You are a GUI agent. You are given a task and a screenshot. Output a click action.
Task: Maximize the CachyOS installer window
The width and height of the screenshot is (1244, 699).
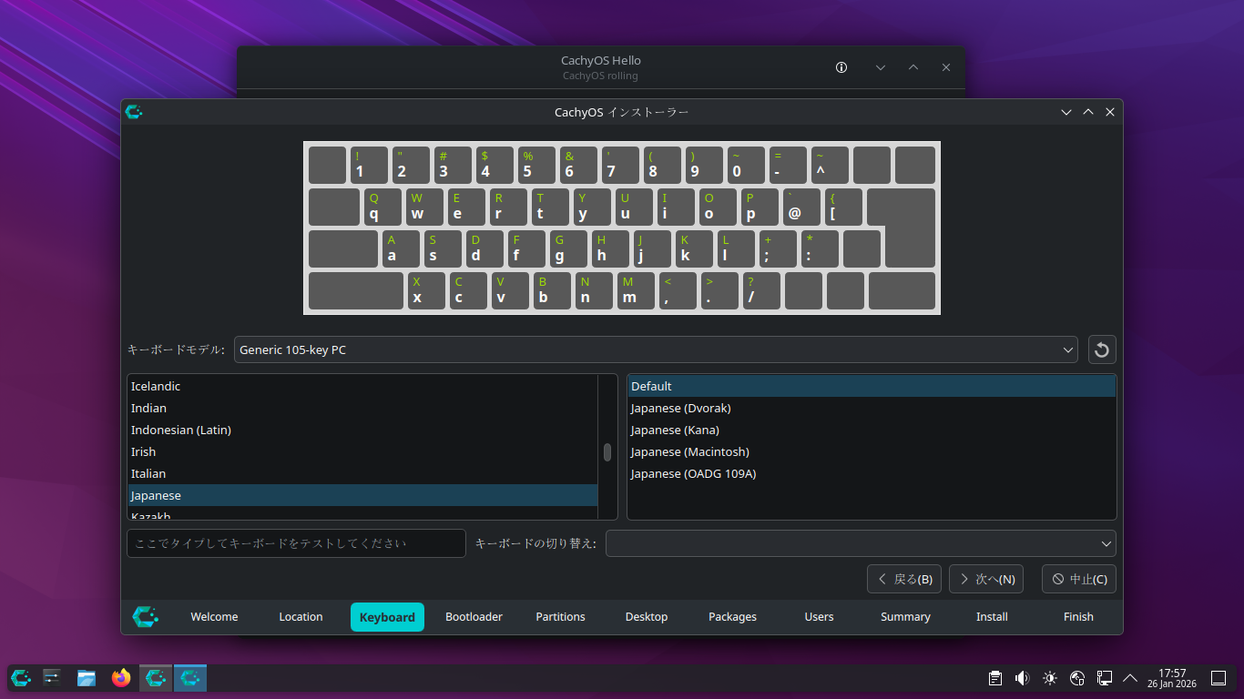click(x=1088, y=112)
